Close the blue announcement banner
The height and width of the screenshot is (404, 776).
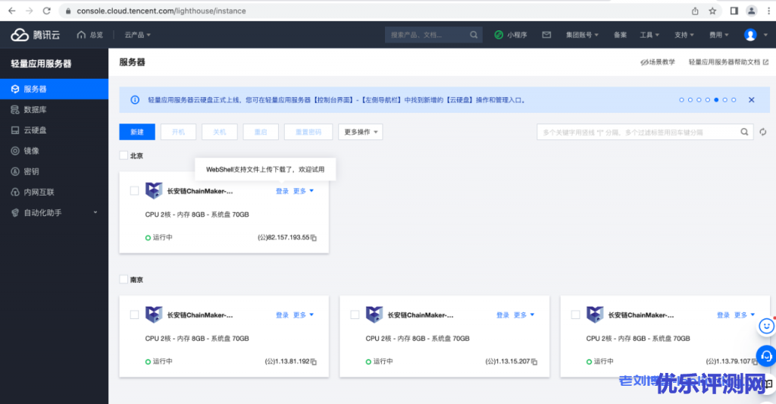click(x=751, y=99)
